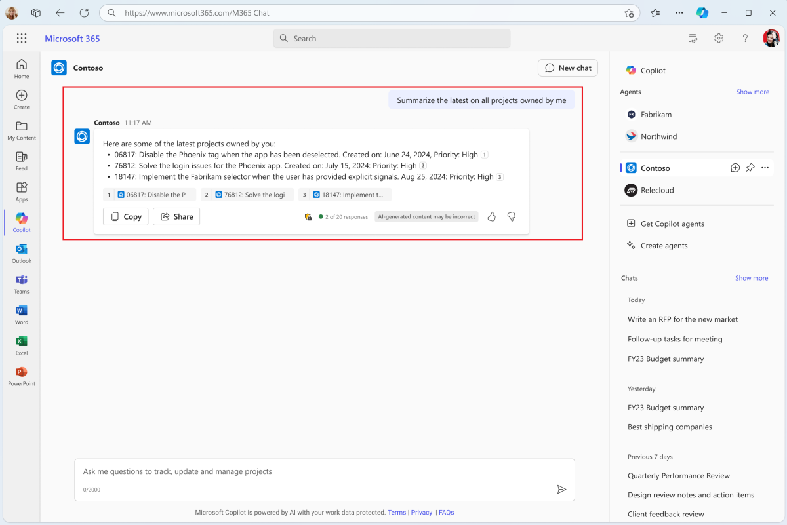Pin the Contoso agent
The image size is (787, 525).
click(x=750, y=168)
